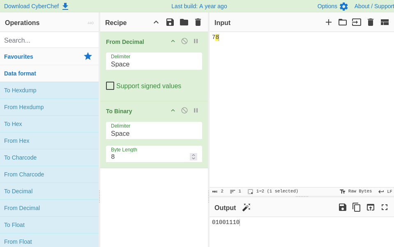Screen dimensions: 394x247
Task: Click the operations Search field
Action: tap(49, 40)
